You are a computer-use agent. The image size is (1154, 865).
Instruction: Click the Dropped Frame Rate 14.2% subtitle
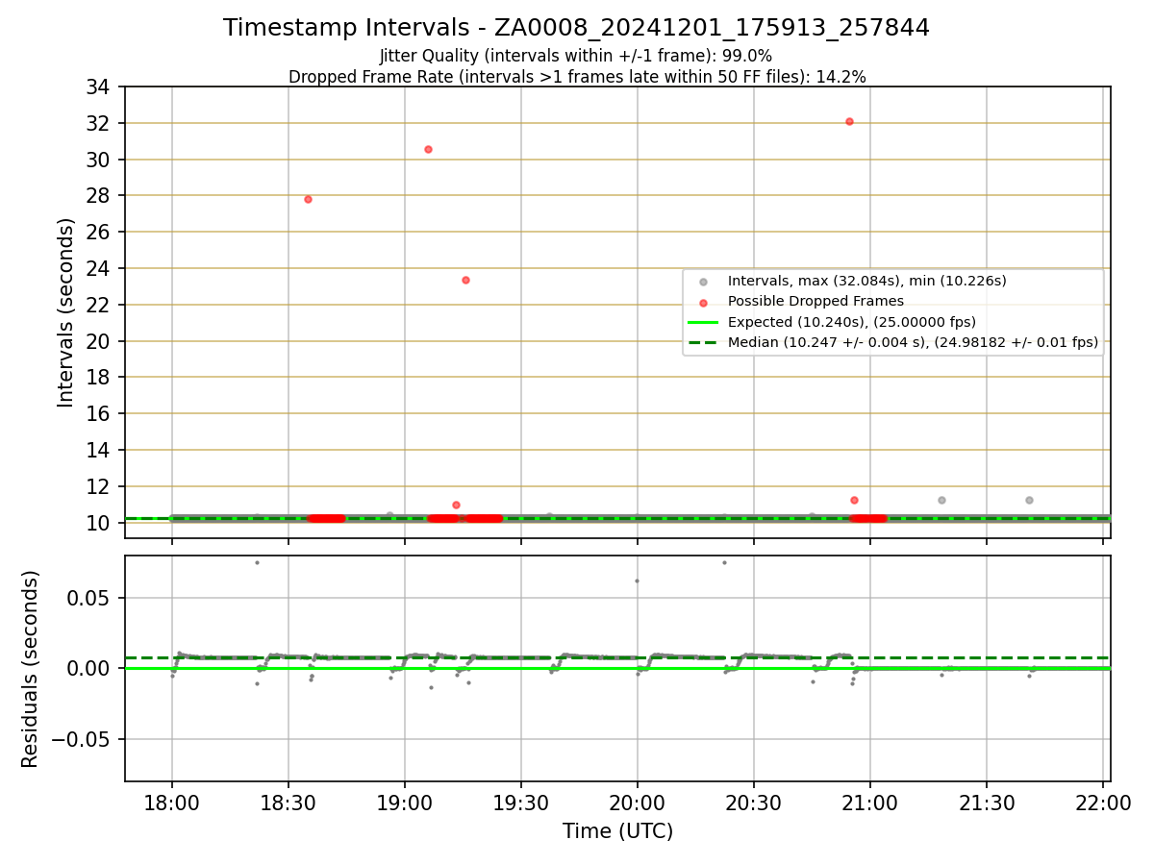(x=577, y=77)
